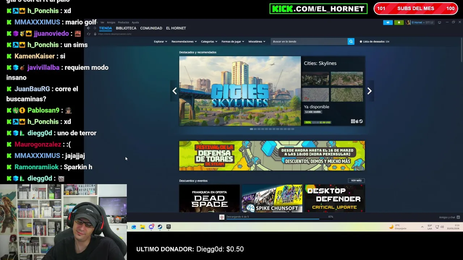Switch to the TIENDA tab
This screenshot has height=260, width=463.
point(105,28)
